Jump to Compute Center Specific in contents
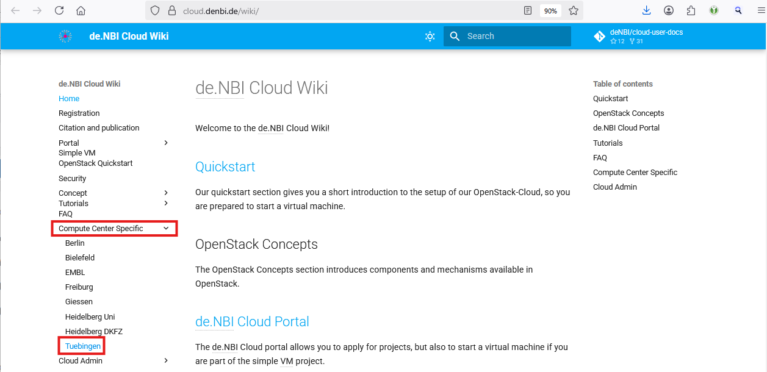Screen dimensions: 767x372 point(635,173)
